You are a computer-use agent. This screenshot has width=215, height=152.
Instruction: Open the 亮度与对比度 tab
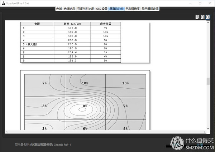coord(86,9)
